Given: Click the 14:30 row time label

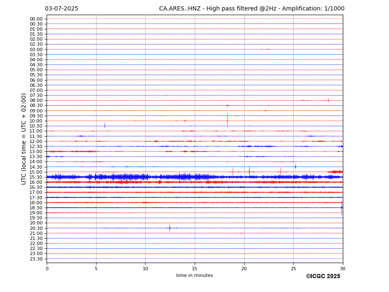Looking at the screenshot, I should click(x=36, y=167).
